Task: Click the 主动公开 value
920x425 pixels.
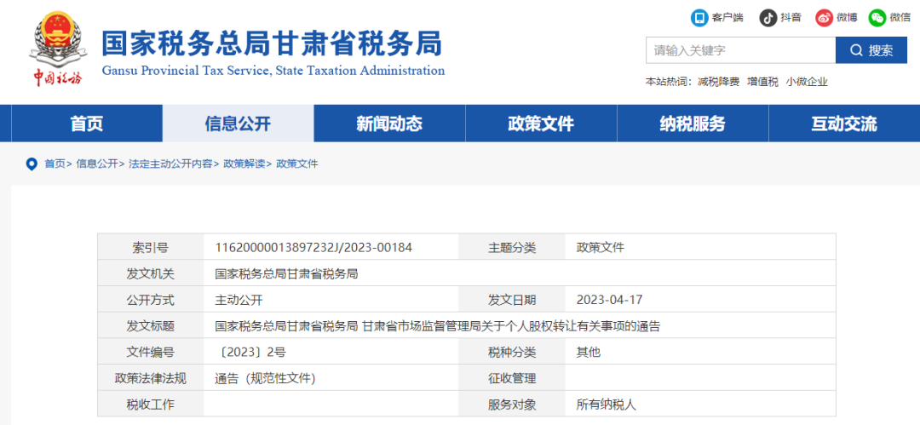Action: pos(239,300)
